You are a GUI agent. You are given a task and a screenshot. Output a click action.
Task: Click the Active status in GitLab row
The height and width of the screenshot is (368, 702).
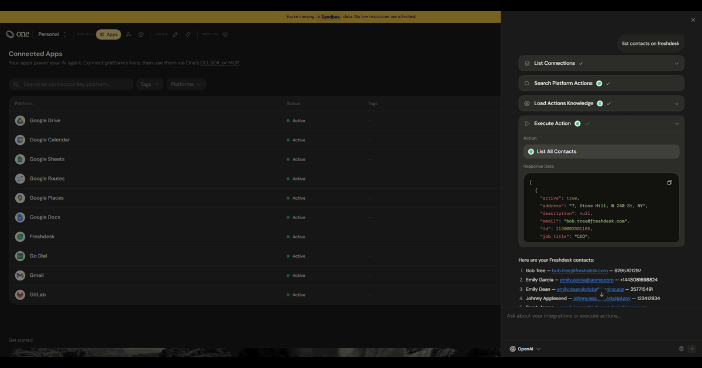(x=296, y=295)
